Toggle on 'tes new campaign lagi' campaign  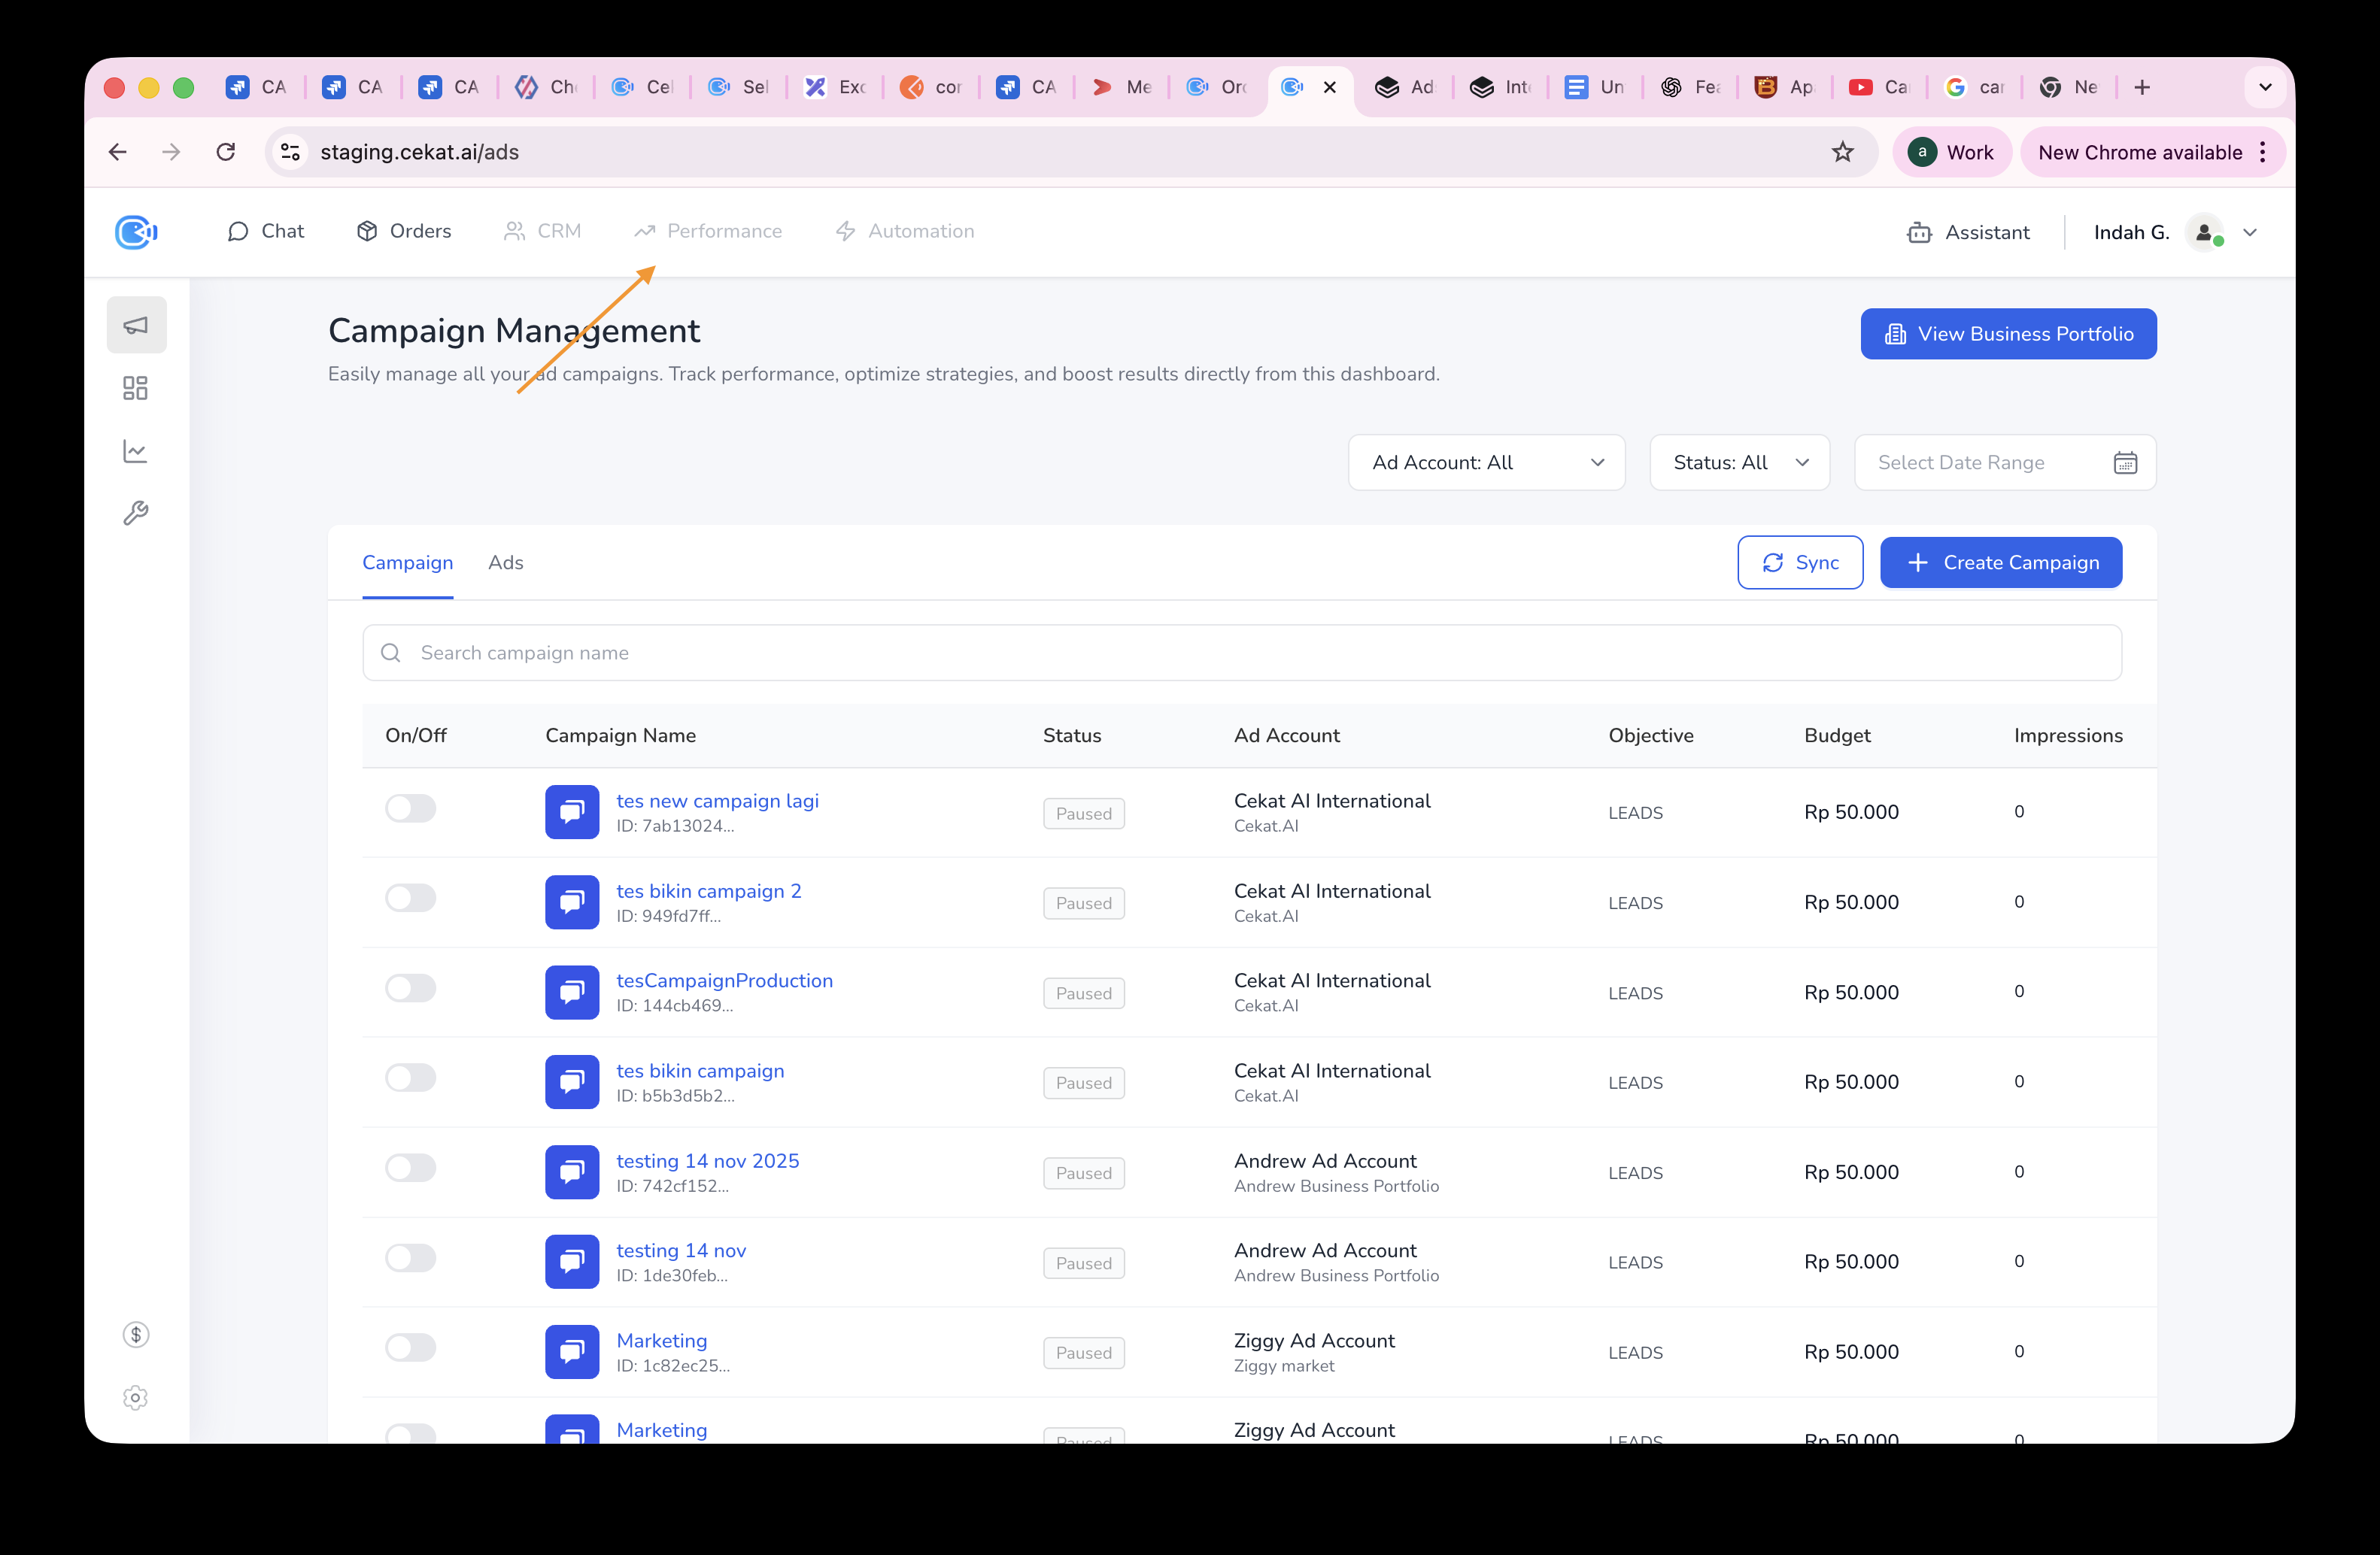[x=411, y=808]
